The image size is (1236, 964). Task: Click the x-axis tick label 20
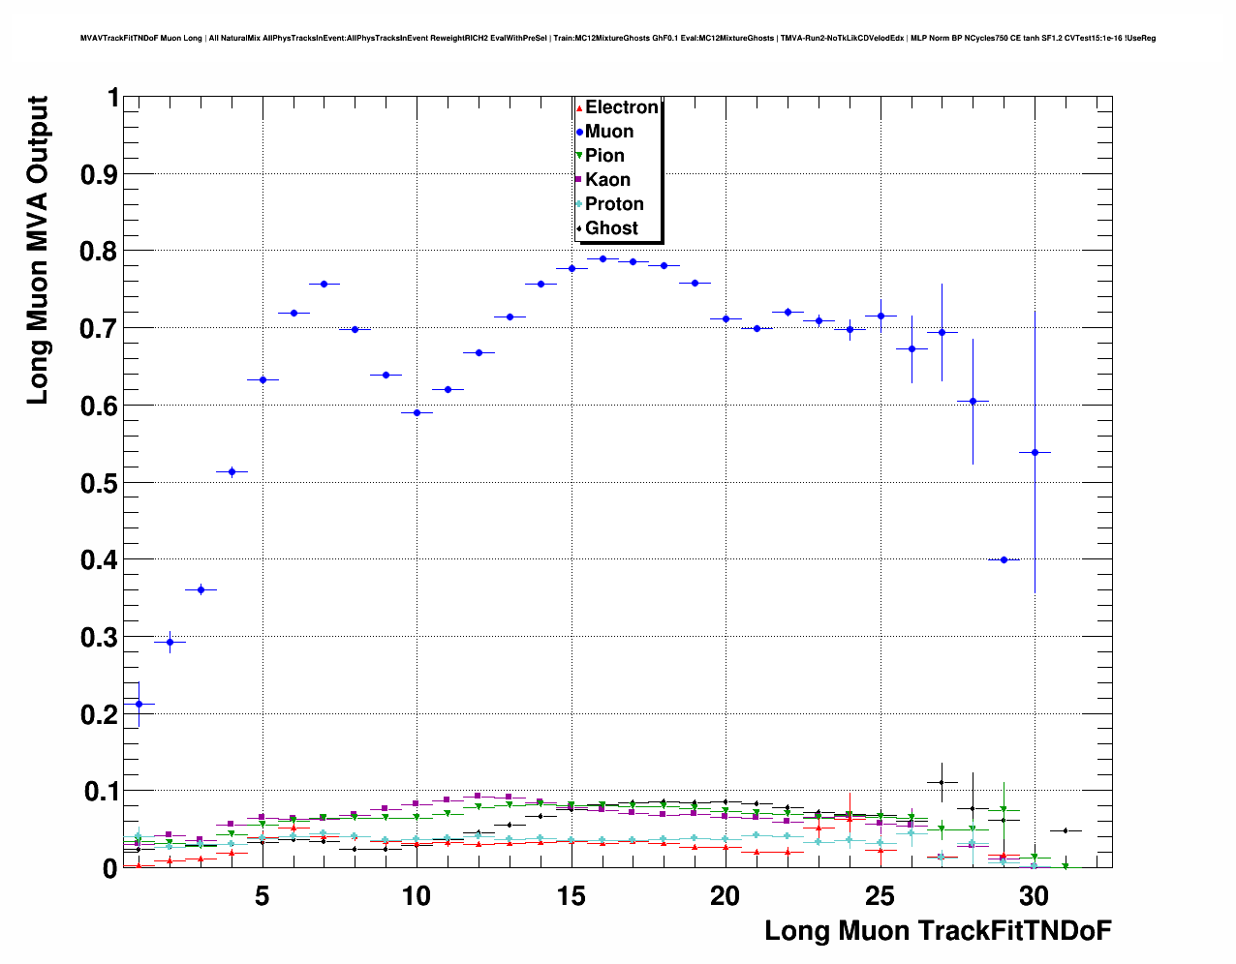click(x=726, y=896)
